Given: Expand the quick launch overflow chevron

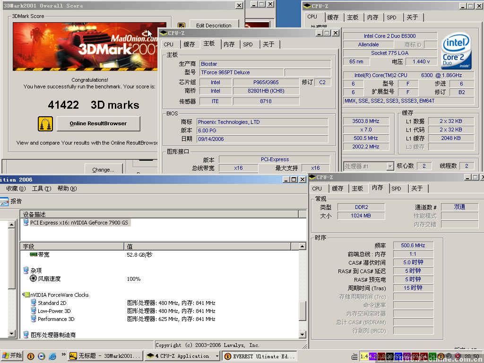Looking at the screenshot, I should (63, 354).
